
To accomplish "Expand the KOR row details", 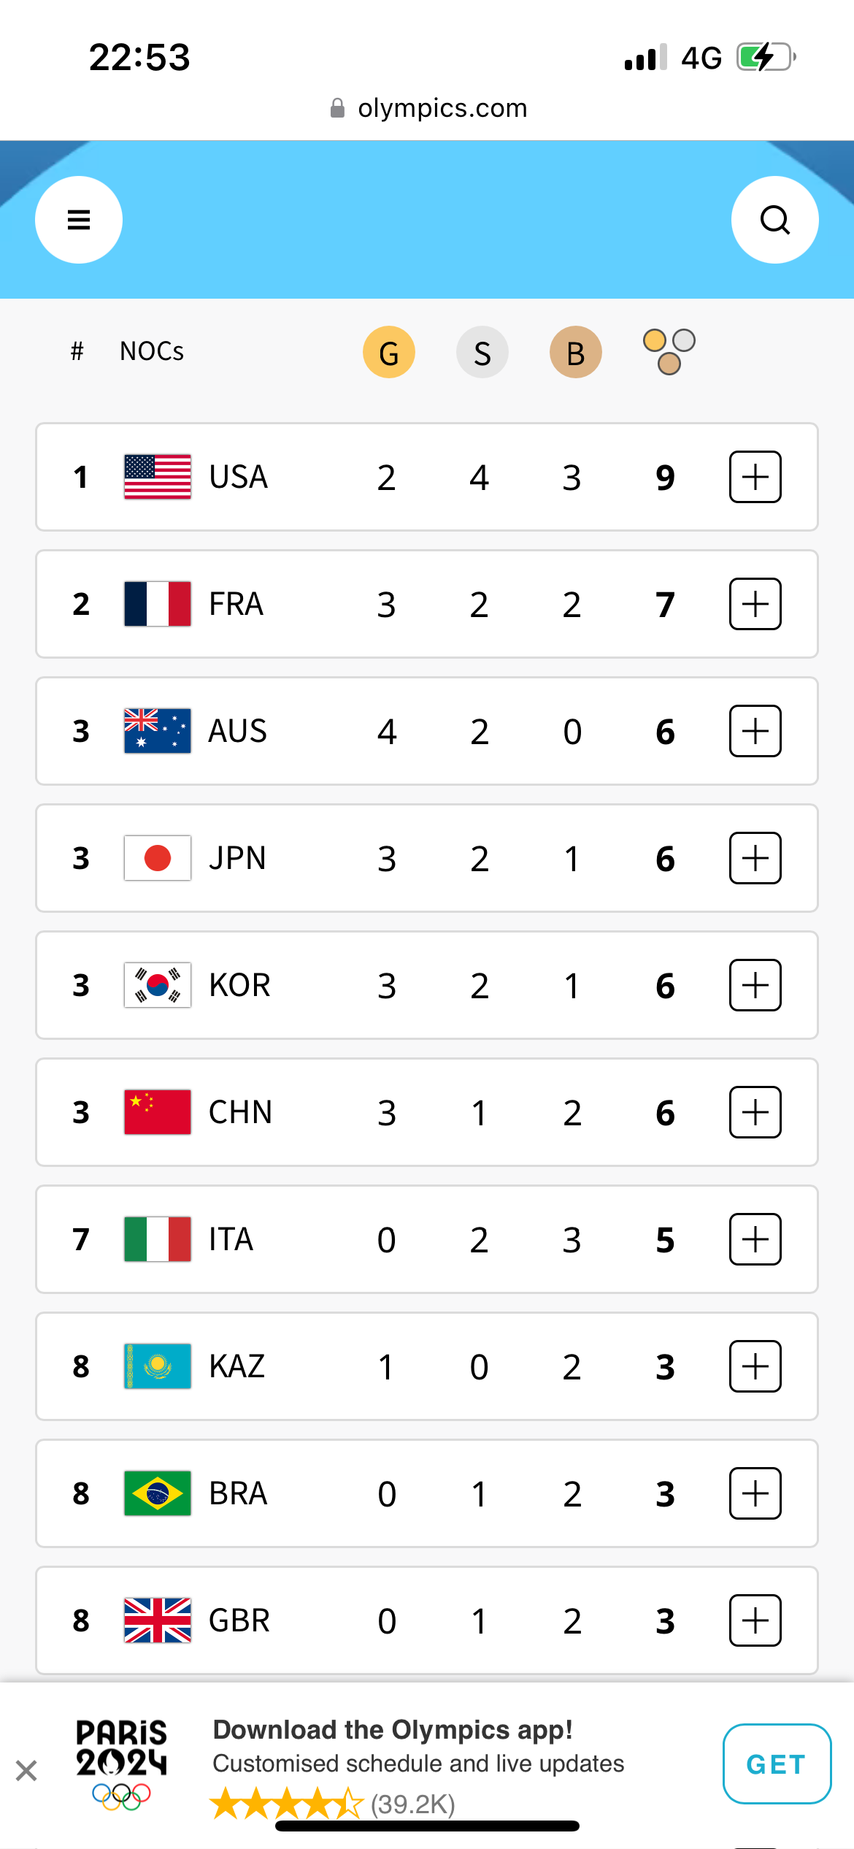I will click(755, 985).
